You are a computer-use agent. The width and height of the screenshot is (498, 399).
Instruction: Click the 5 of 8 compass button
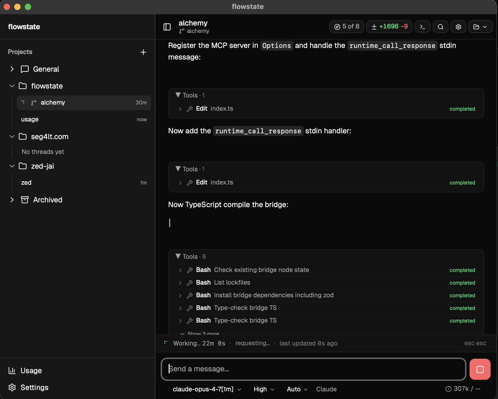tap(347, 27)
